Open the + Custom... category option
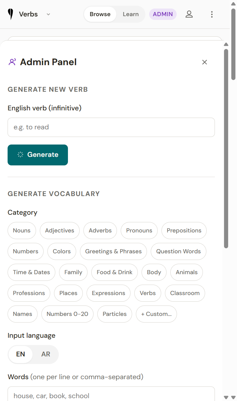Image resolution: width=237 pixels, height=401 pixels. (x=156, y=314)
